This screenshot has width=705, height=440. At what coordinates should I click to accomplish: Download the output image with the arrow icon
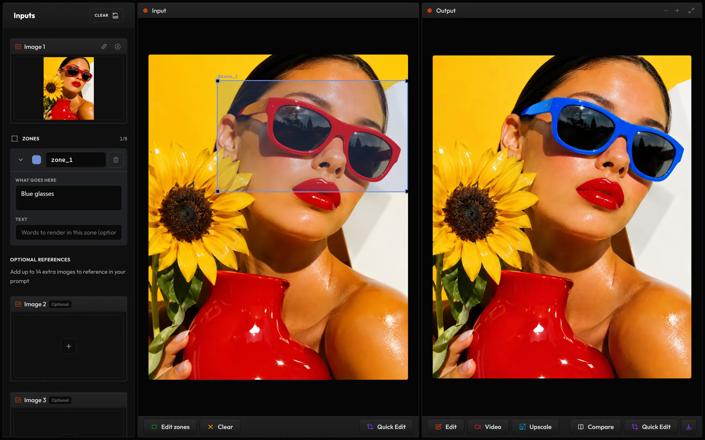click(x=689, y=427)
